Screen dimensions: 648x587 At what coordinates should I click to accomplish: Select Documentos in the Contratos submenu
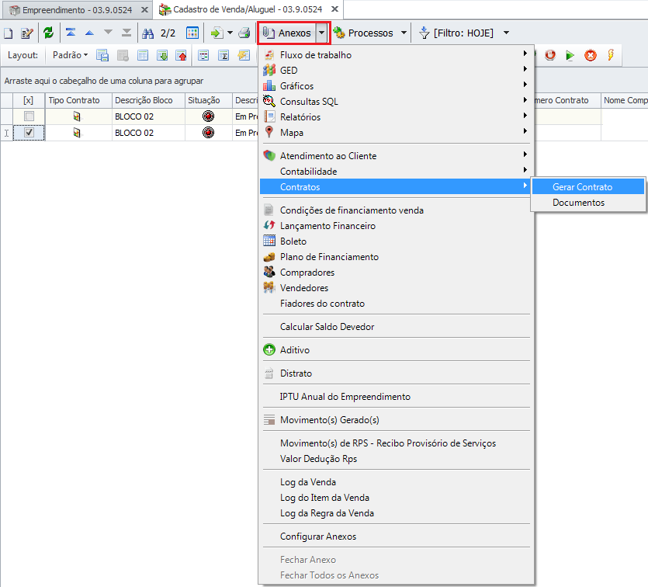tap(588, 203)
